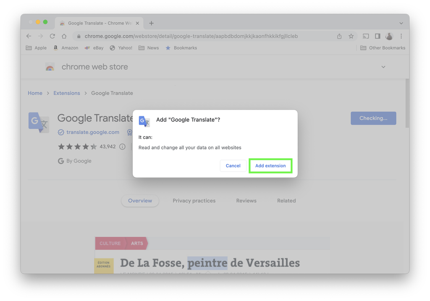Viewport: 430px width, 301px height.
Task: Go back to the previous page
Action: click(28, 36)
